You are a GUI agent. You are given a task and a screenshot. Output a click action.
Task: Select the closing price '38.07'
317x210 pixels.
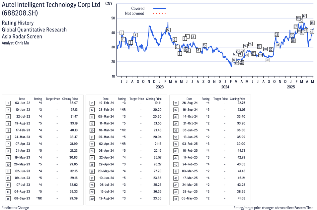(x=74, y=103)
